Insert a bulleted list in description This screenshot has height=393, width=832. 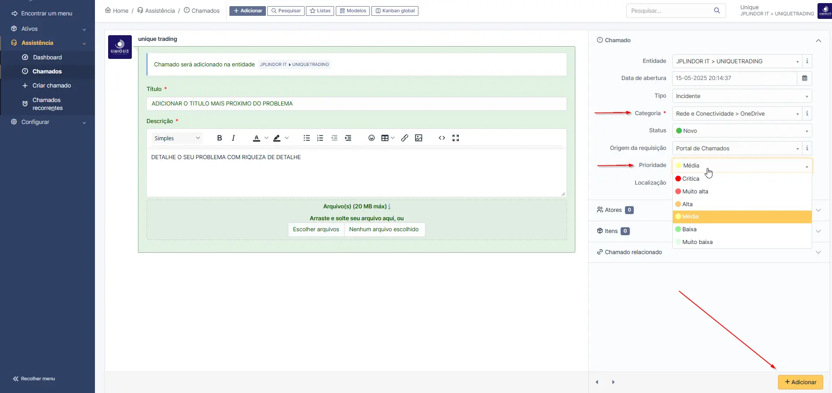tap(306, 138)
